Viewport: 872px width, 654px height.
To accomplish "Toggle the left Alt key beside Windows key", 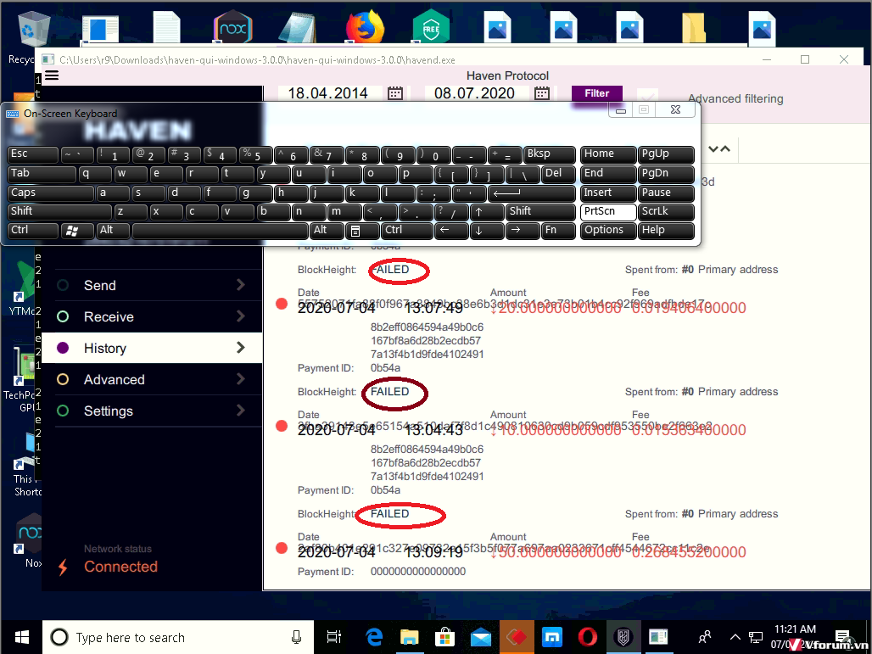I will click(x=114, y=231).
